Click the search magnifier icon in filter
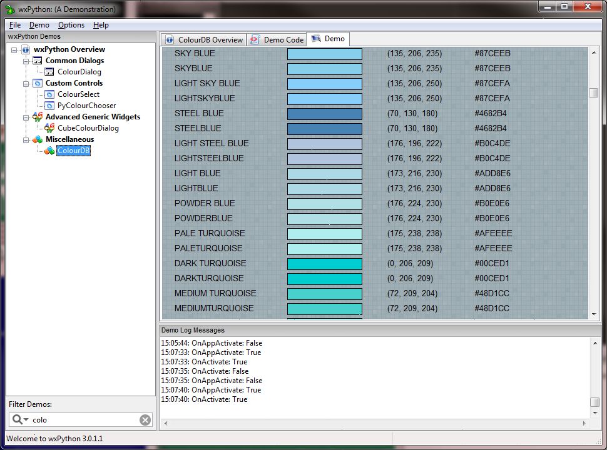This screenshot has height=450, width=607. [17, 419]
